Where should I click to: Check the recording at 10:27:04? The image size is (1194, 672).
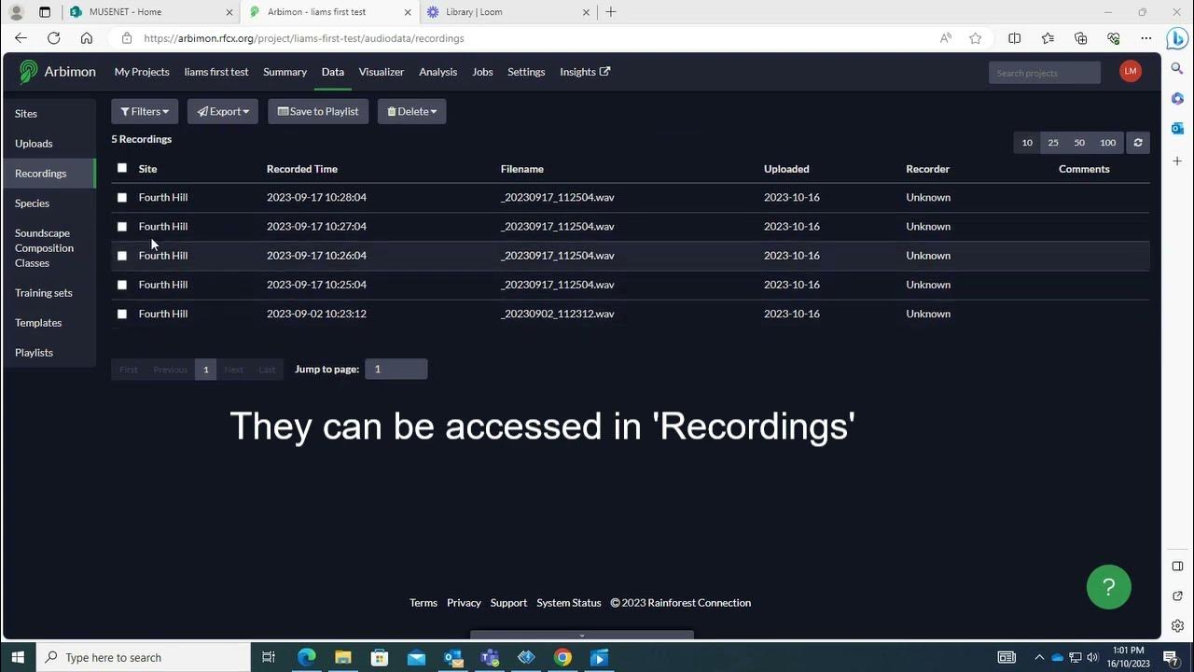(x=122, y=227)
